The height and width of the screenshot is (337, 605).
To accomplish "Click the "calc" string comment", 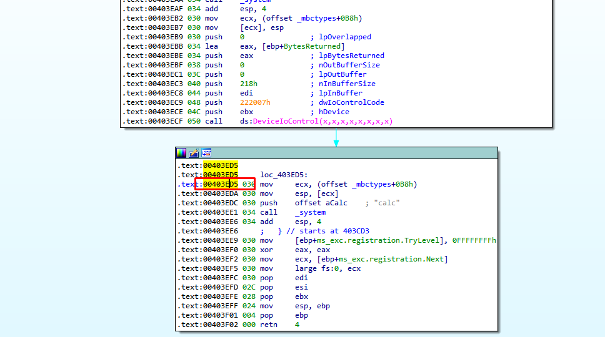I will click(387, 203).
